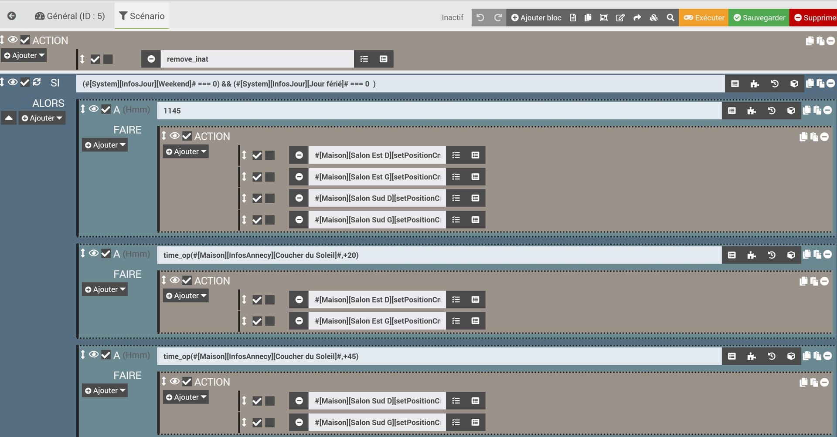Switch to the Scénario tab
837x437 pixels.
[x=142, y=16]
